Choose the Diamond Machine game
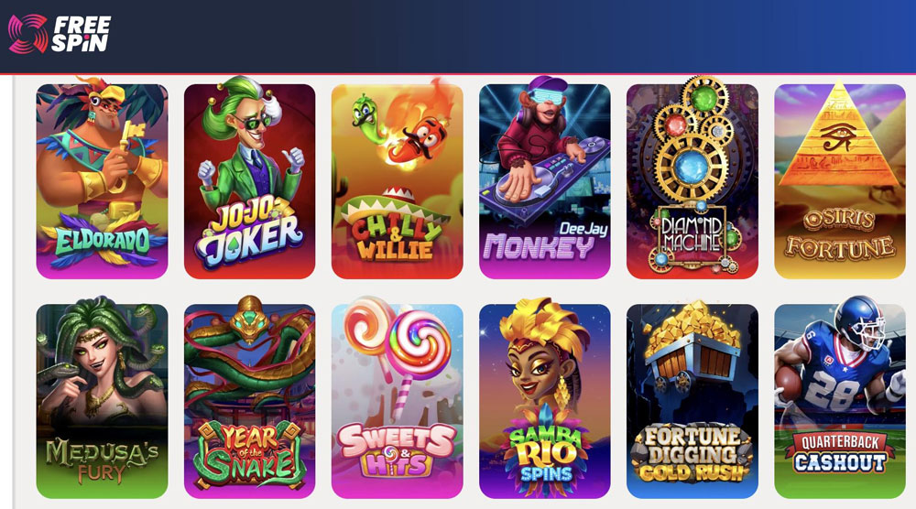The height and width of the screenshot is (509, 916). 692,181
